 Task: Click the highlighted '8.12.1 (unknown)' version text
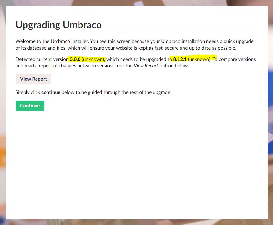[192, 59]
